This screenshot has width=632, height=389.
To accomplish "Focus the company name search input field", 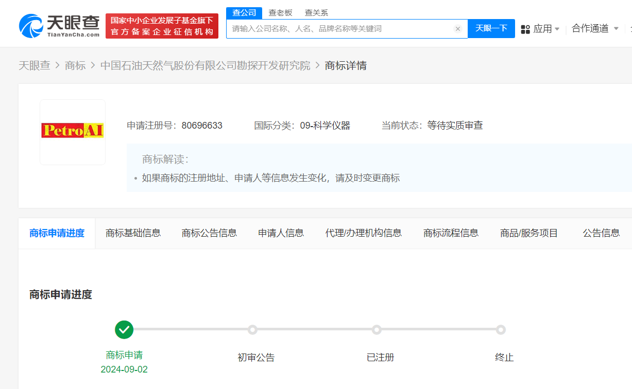I will pos(340,29).
